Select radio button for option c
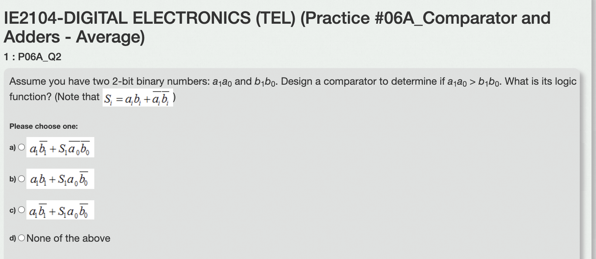Image resolution: width=596 pixels, height=259 pixels. click(22, 209)
